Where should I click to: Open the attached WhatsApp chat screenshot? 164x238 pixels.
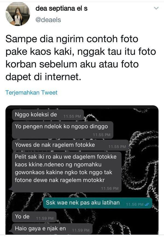pyautogui.click(x=82, y=170)
